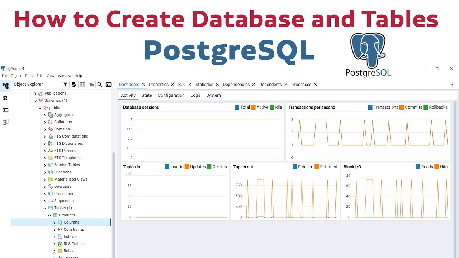The height and width of the screenshot is (258, 459).
Task: Click the Object Explorer tree scrollbar
Action: click(114, 205)
